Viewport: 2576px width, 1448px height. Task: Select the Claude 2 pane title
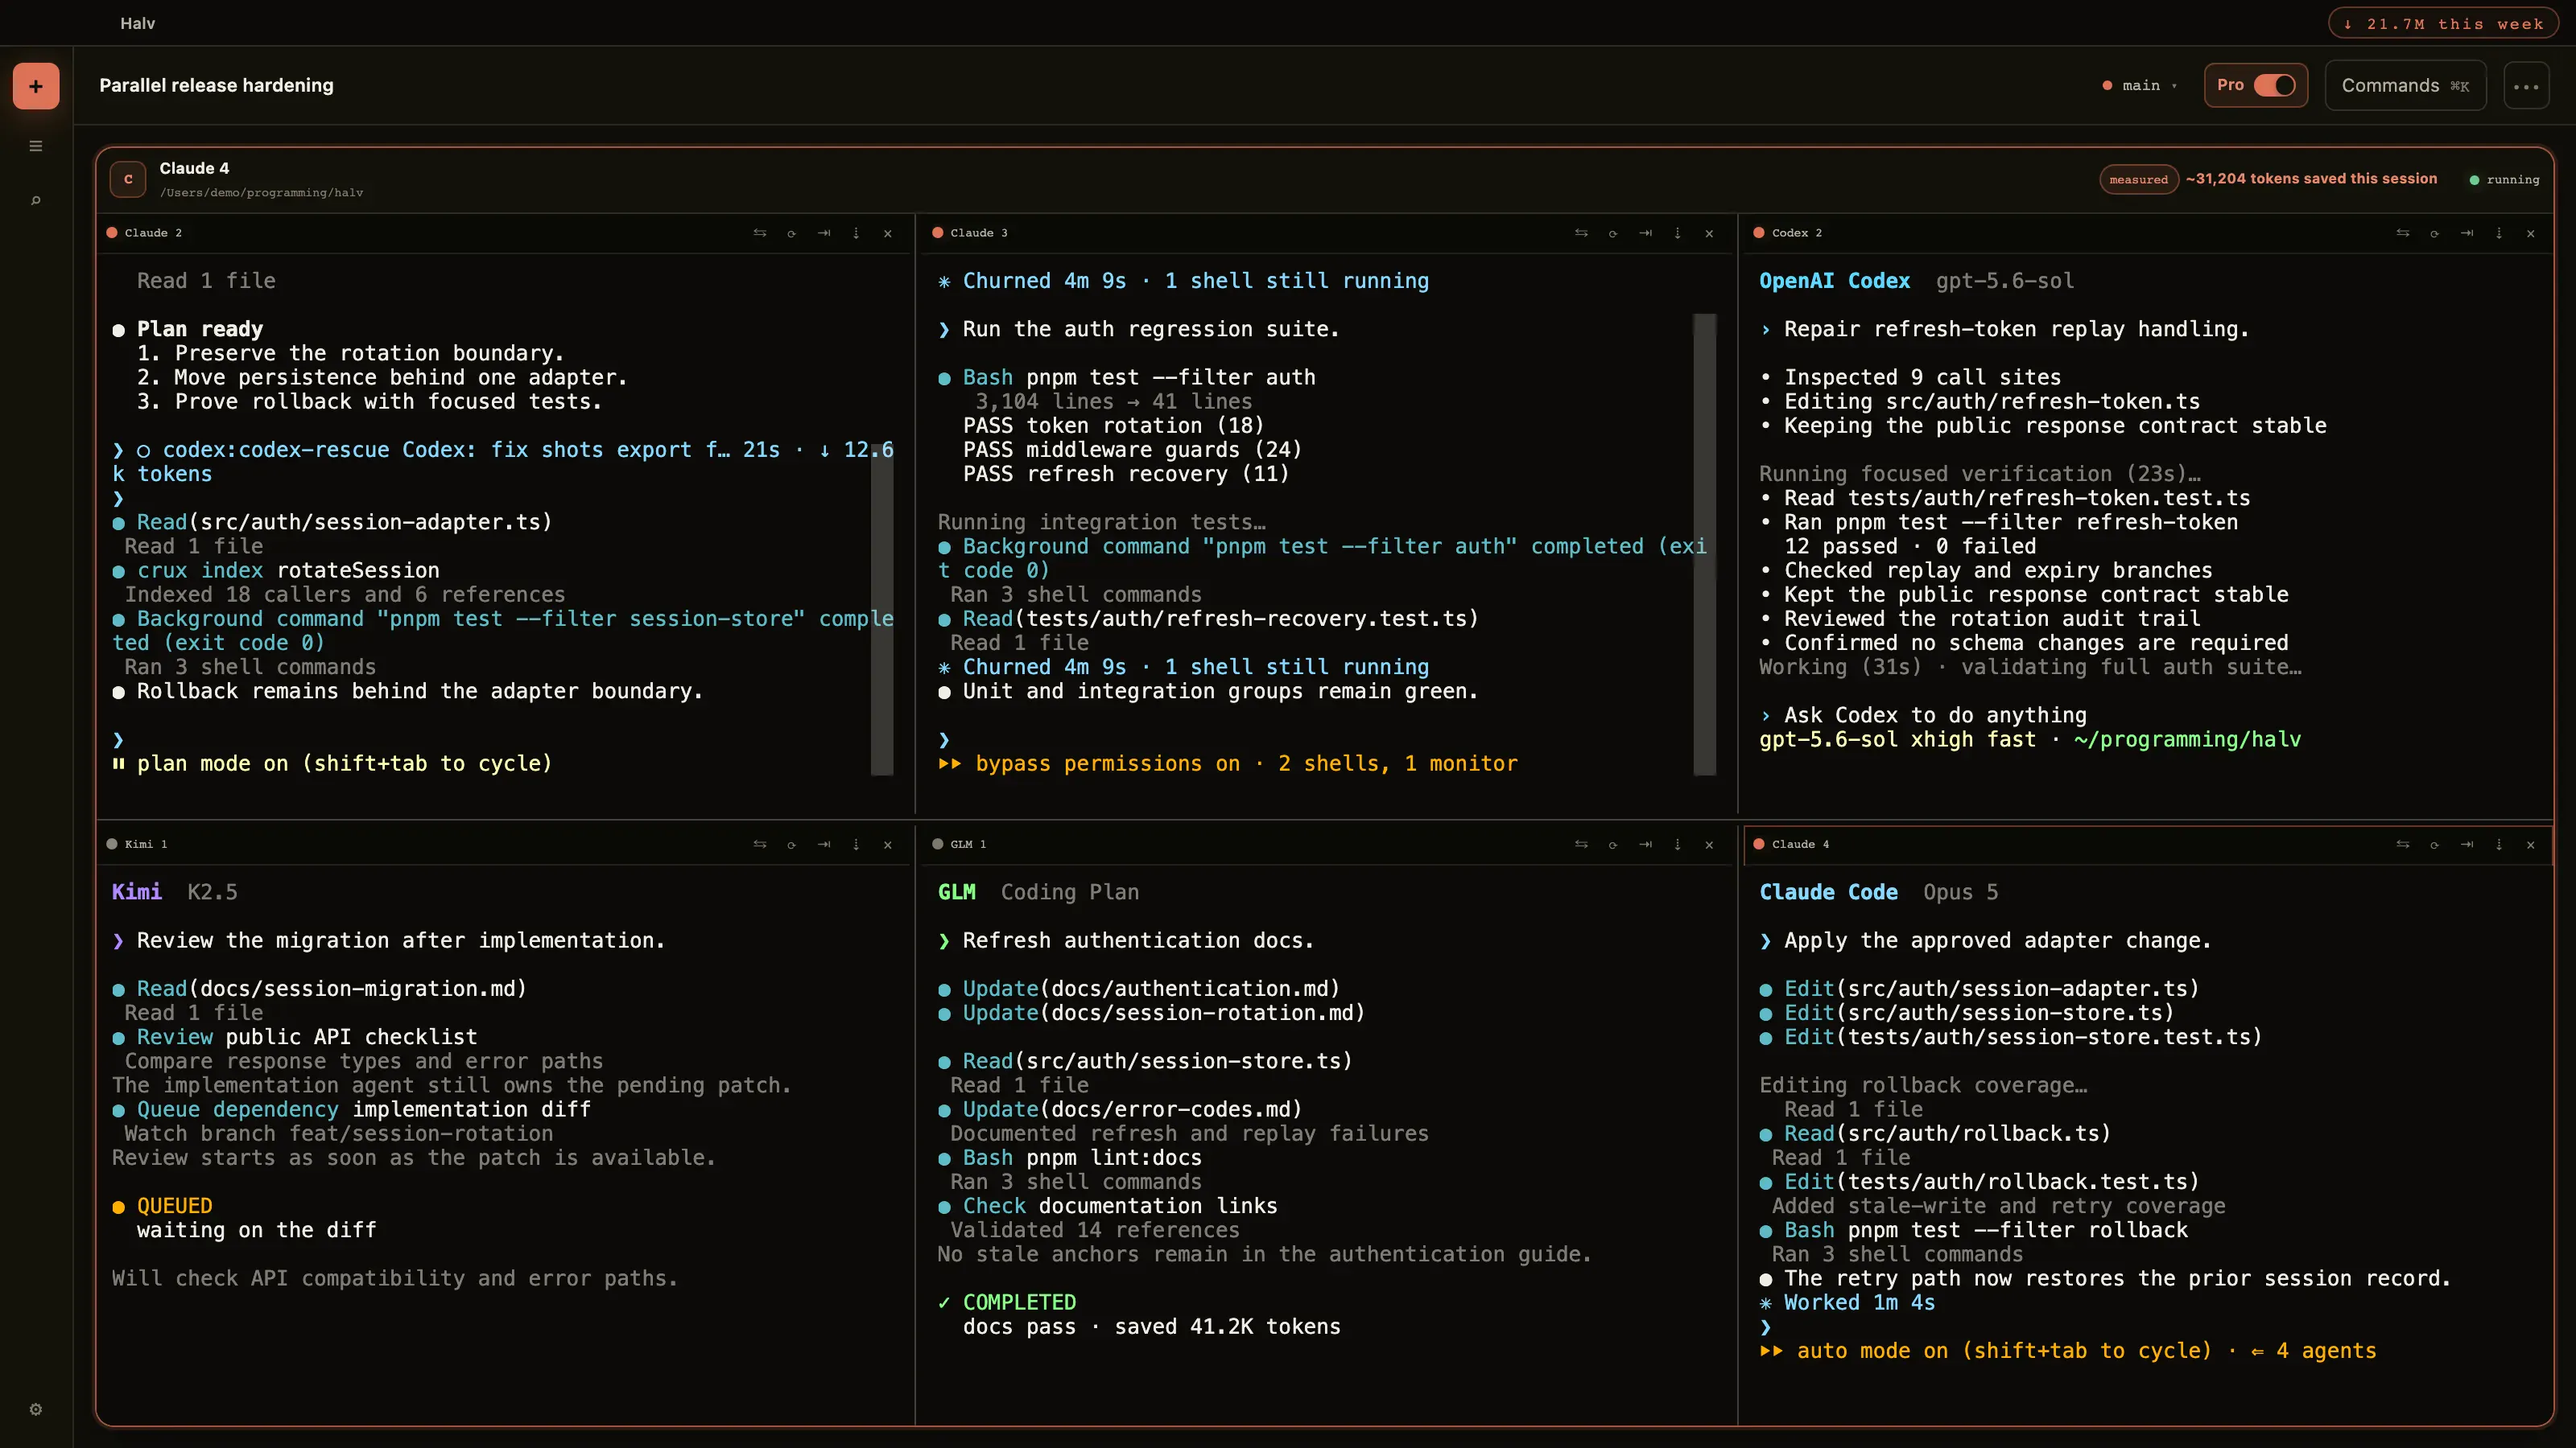point(153,232)
